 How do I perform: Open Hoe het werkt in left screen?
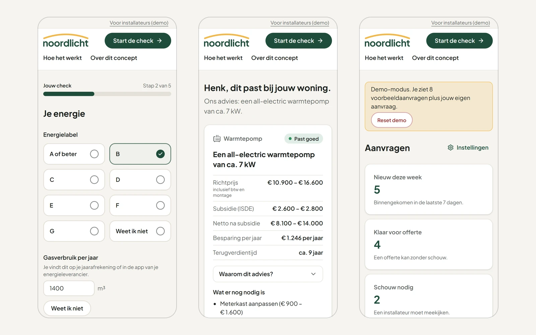tap(62, 58)
